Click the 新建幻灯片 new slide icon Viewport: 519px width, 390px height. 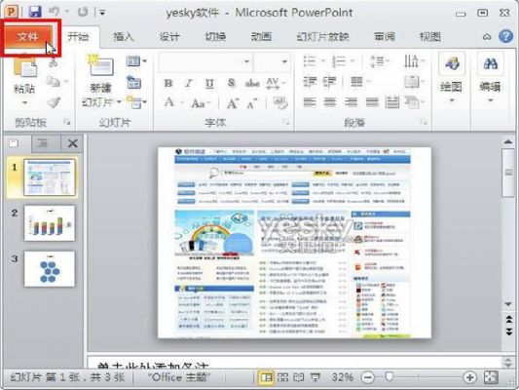[100, 65]
